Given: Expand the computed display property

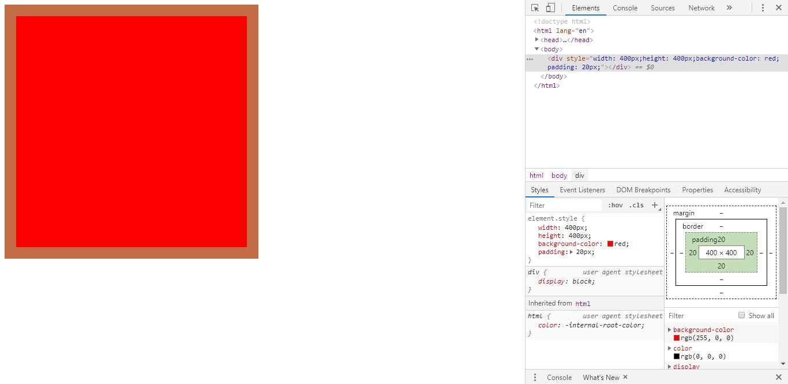Looking at the screenshot, I should [670, 367].
